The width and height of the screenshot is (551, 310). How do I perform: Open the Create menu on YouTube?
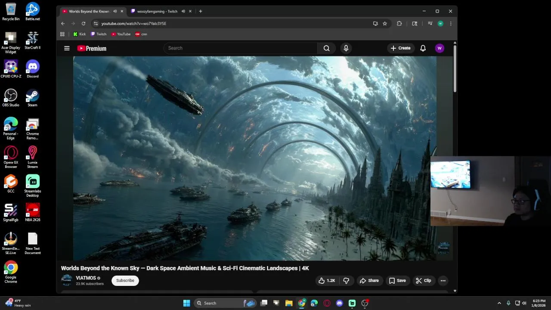click(401, 48)
